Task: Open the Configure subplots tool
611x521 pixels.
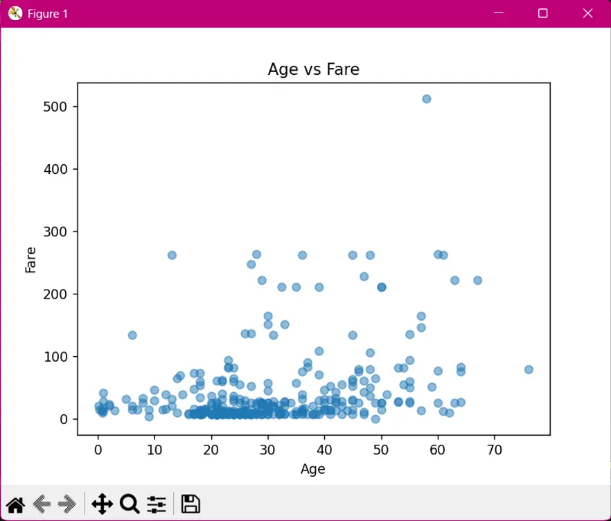Action: (x=157, y=504)
